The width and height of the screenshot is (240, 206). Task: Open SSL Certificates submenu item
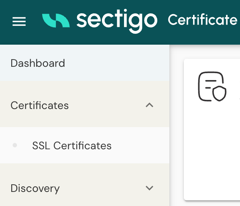coord(85,145)
